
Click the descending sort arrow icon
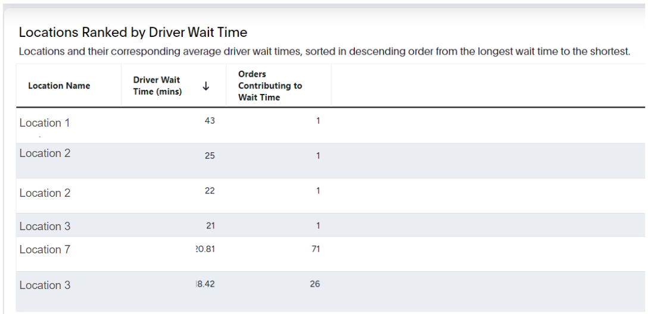[205, 86]
